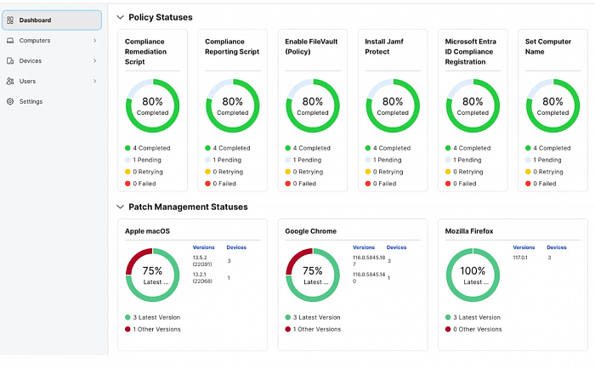Click the Devices tablet icon

pos(10,60)
